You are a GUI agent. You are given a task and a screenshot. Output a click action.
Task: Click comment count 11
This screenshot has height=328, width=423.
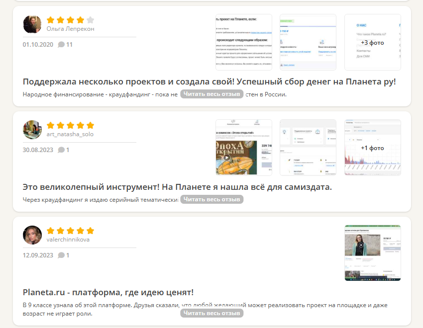click(x=69, y=45)
